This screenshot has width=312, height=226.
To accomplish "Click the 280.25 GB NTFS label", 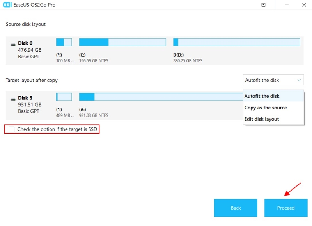I will tap(188, 61).
